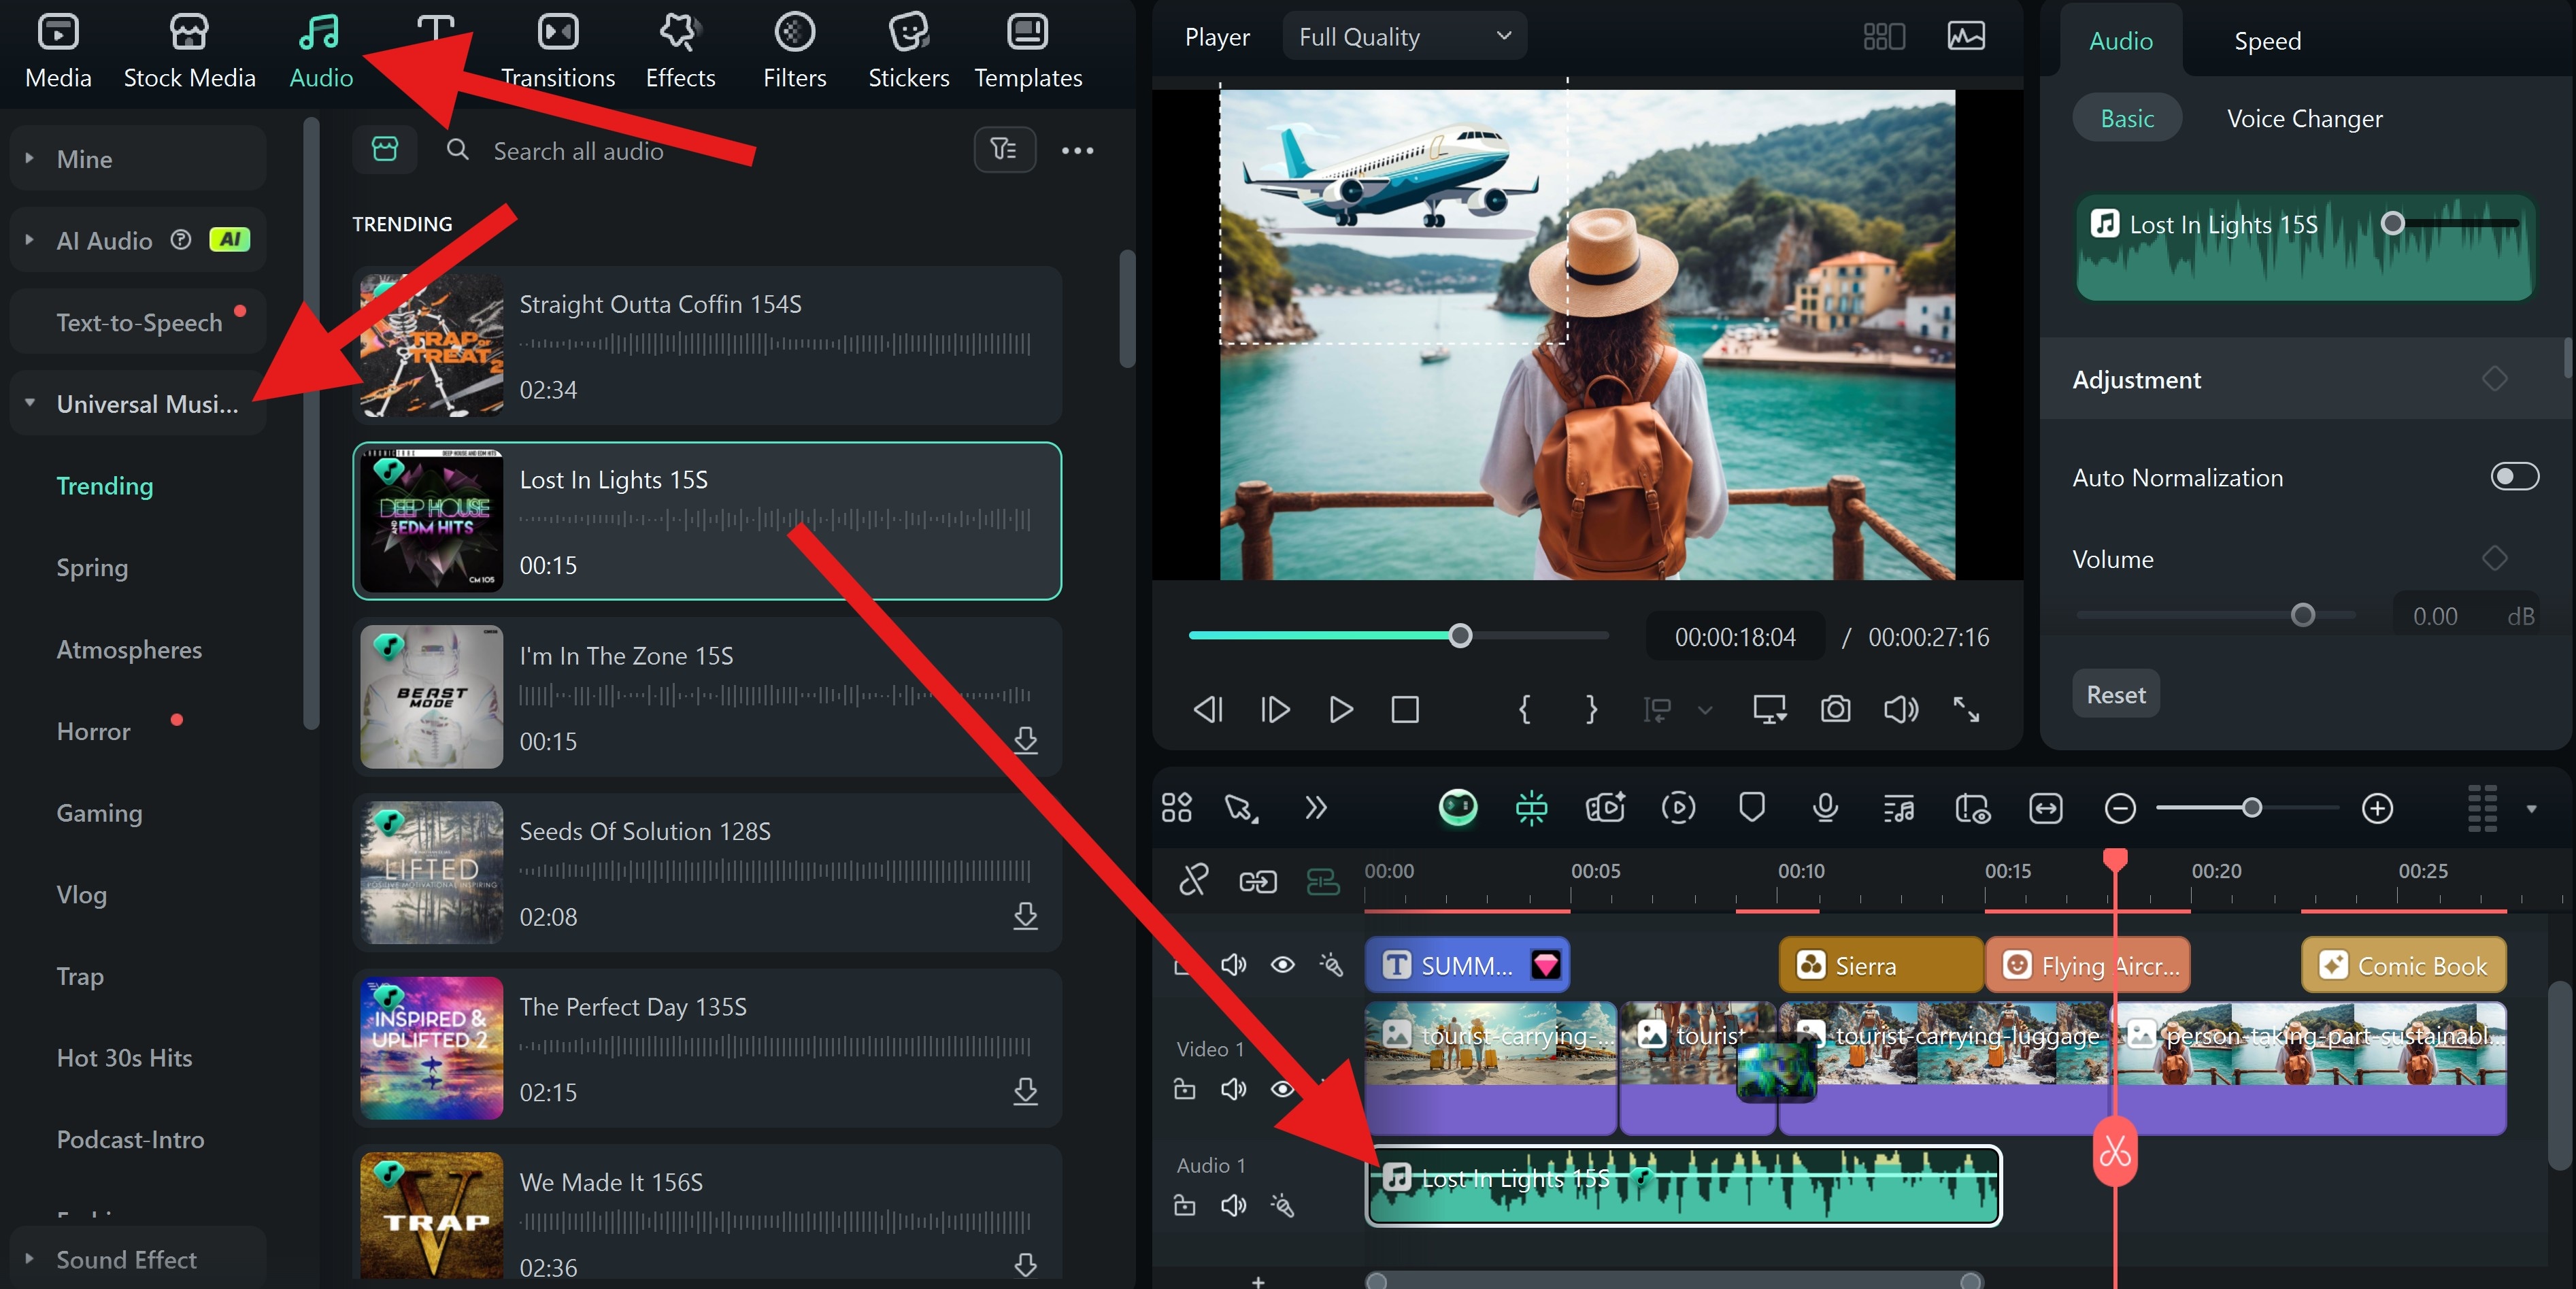2576x1289 pixels.
Task: Open the video scopes icon in player
Action: [x=1966, y=37]
